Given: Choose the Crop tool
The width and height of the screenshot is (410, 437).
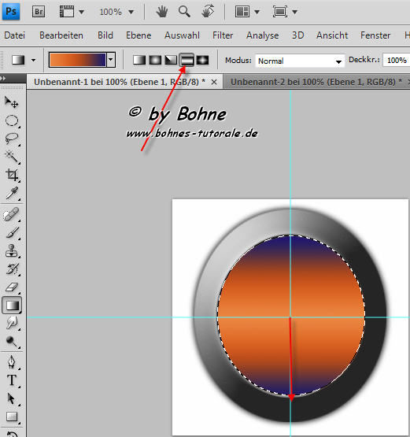Looking at the screenshot, I should tap(12, 175).
